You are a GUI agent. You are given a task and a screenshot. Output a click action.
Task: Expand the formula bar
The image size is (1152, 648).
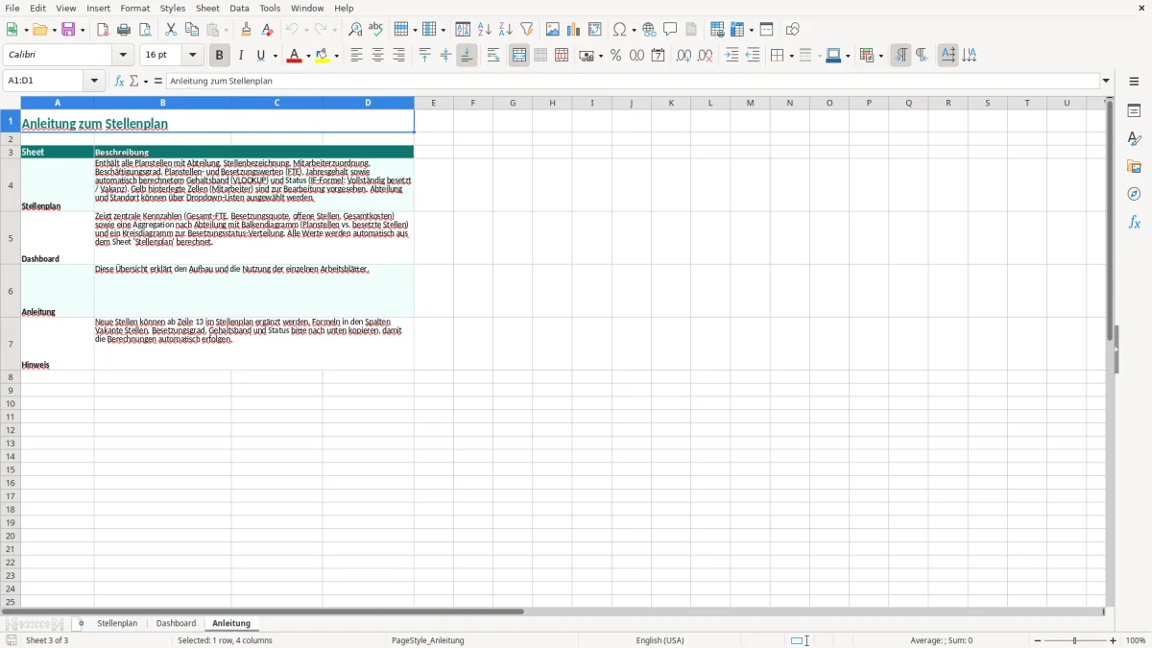pyautogui.click(x=1106, y=81)
